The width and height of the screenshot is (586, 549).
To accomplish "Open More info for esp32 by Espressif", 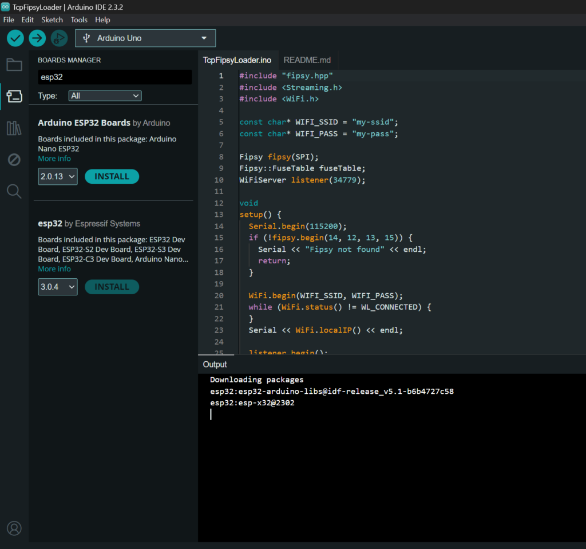I will [54, 269].
